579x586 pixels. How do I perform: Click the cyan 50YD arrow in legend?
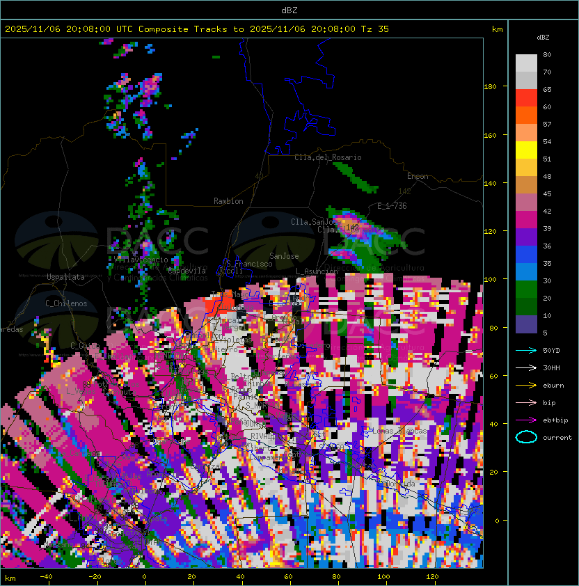[x=526, y=350]
